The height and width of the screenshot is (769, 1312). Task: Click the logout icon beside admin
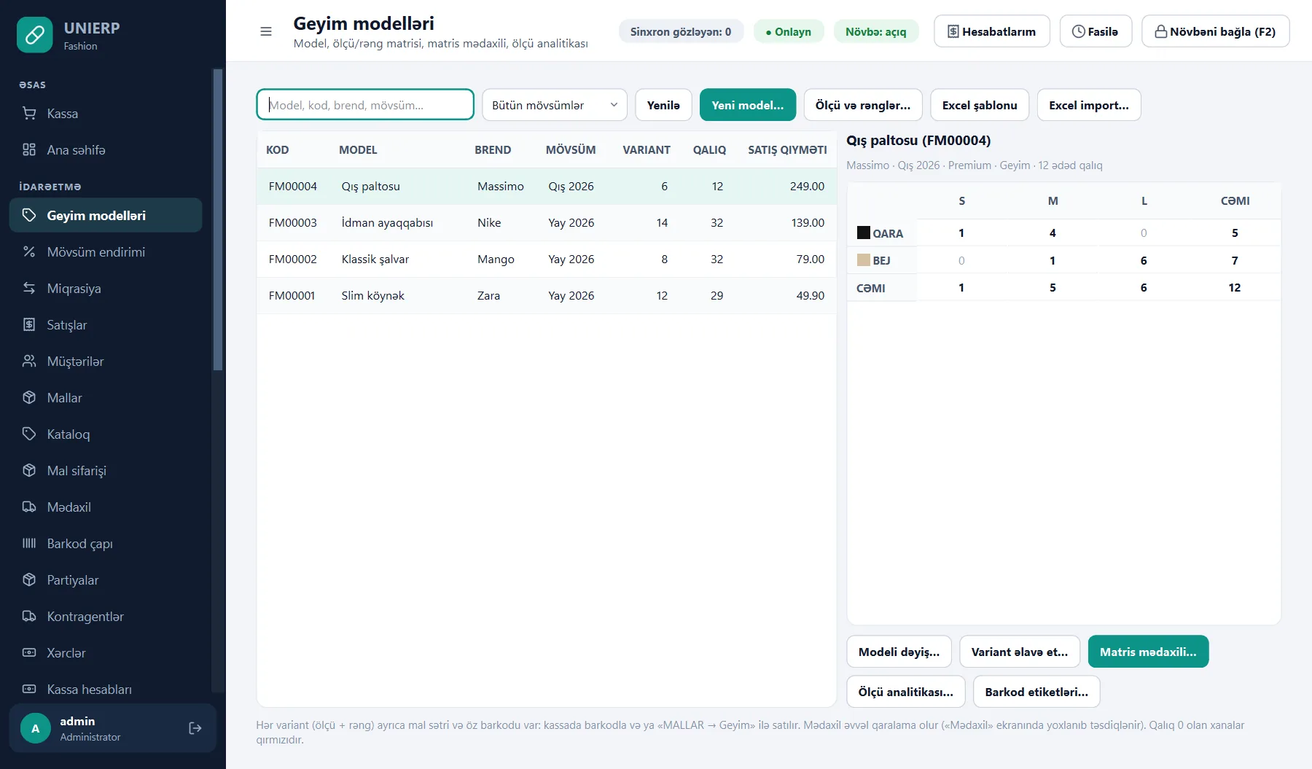(x=195, y=728)
